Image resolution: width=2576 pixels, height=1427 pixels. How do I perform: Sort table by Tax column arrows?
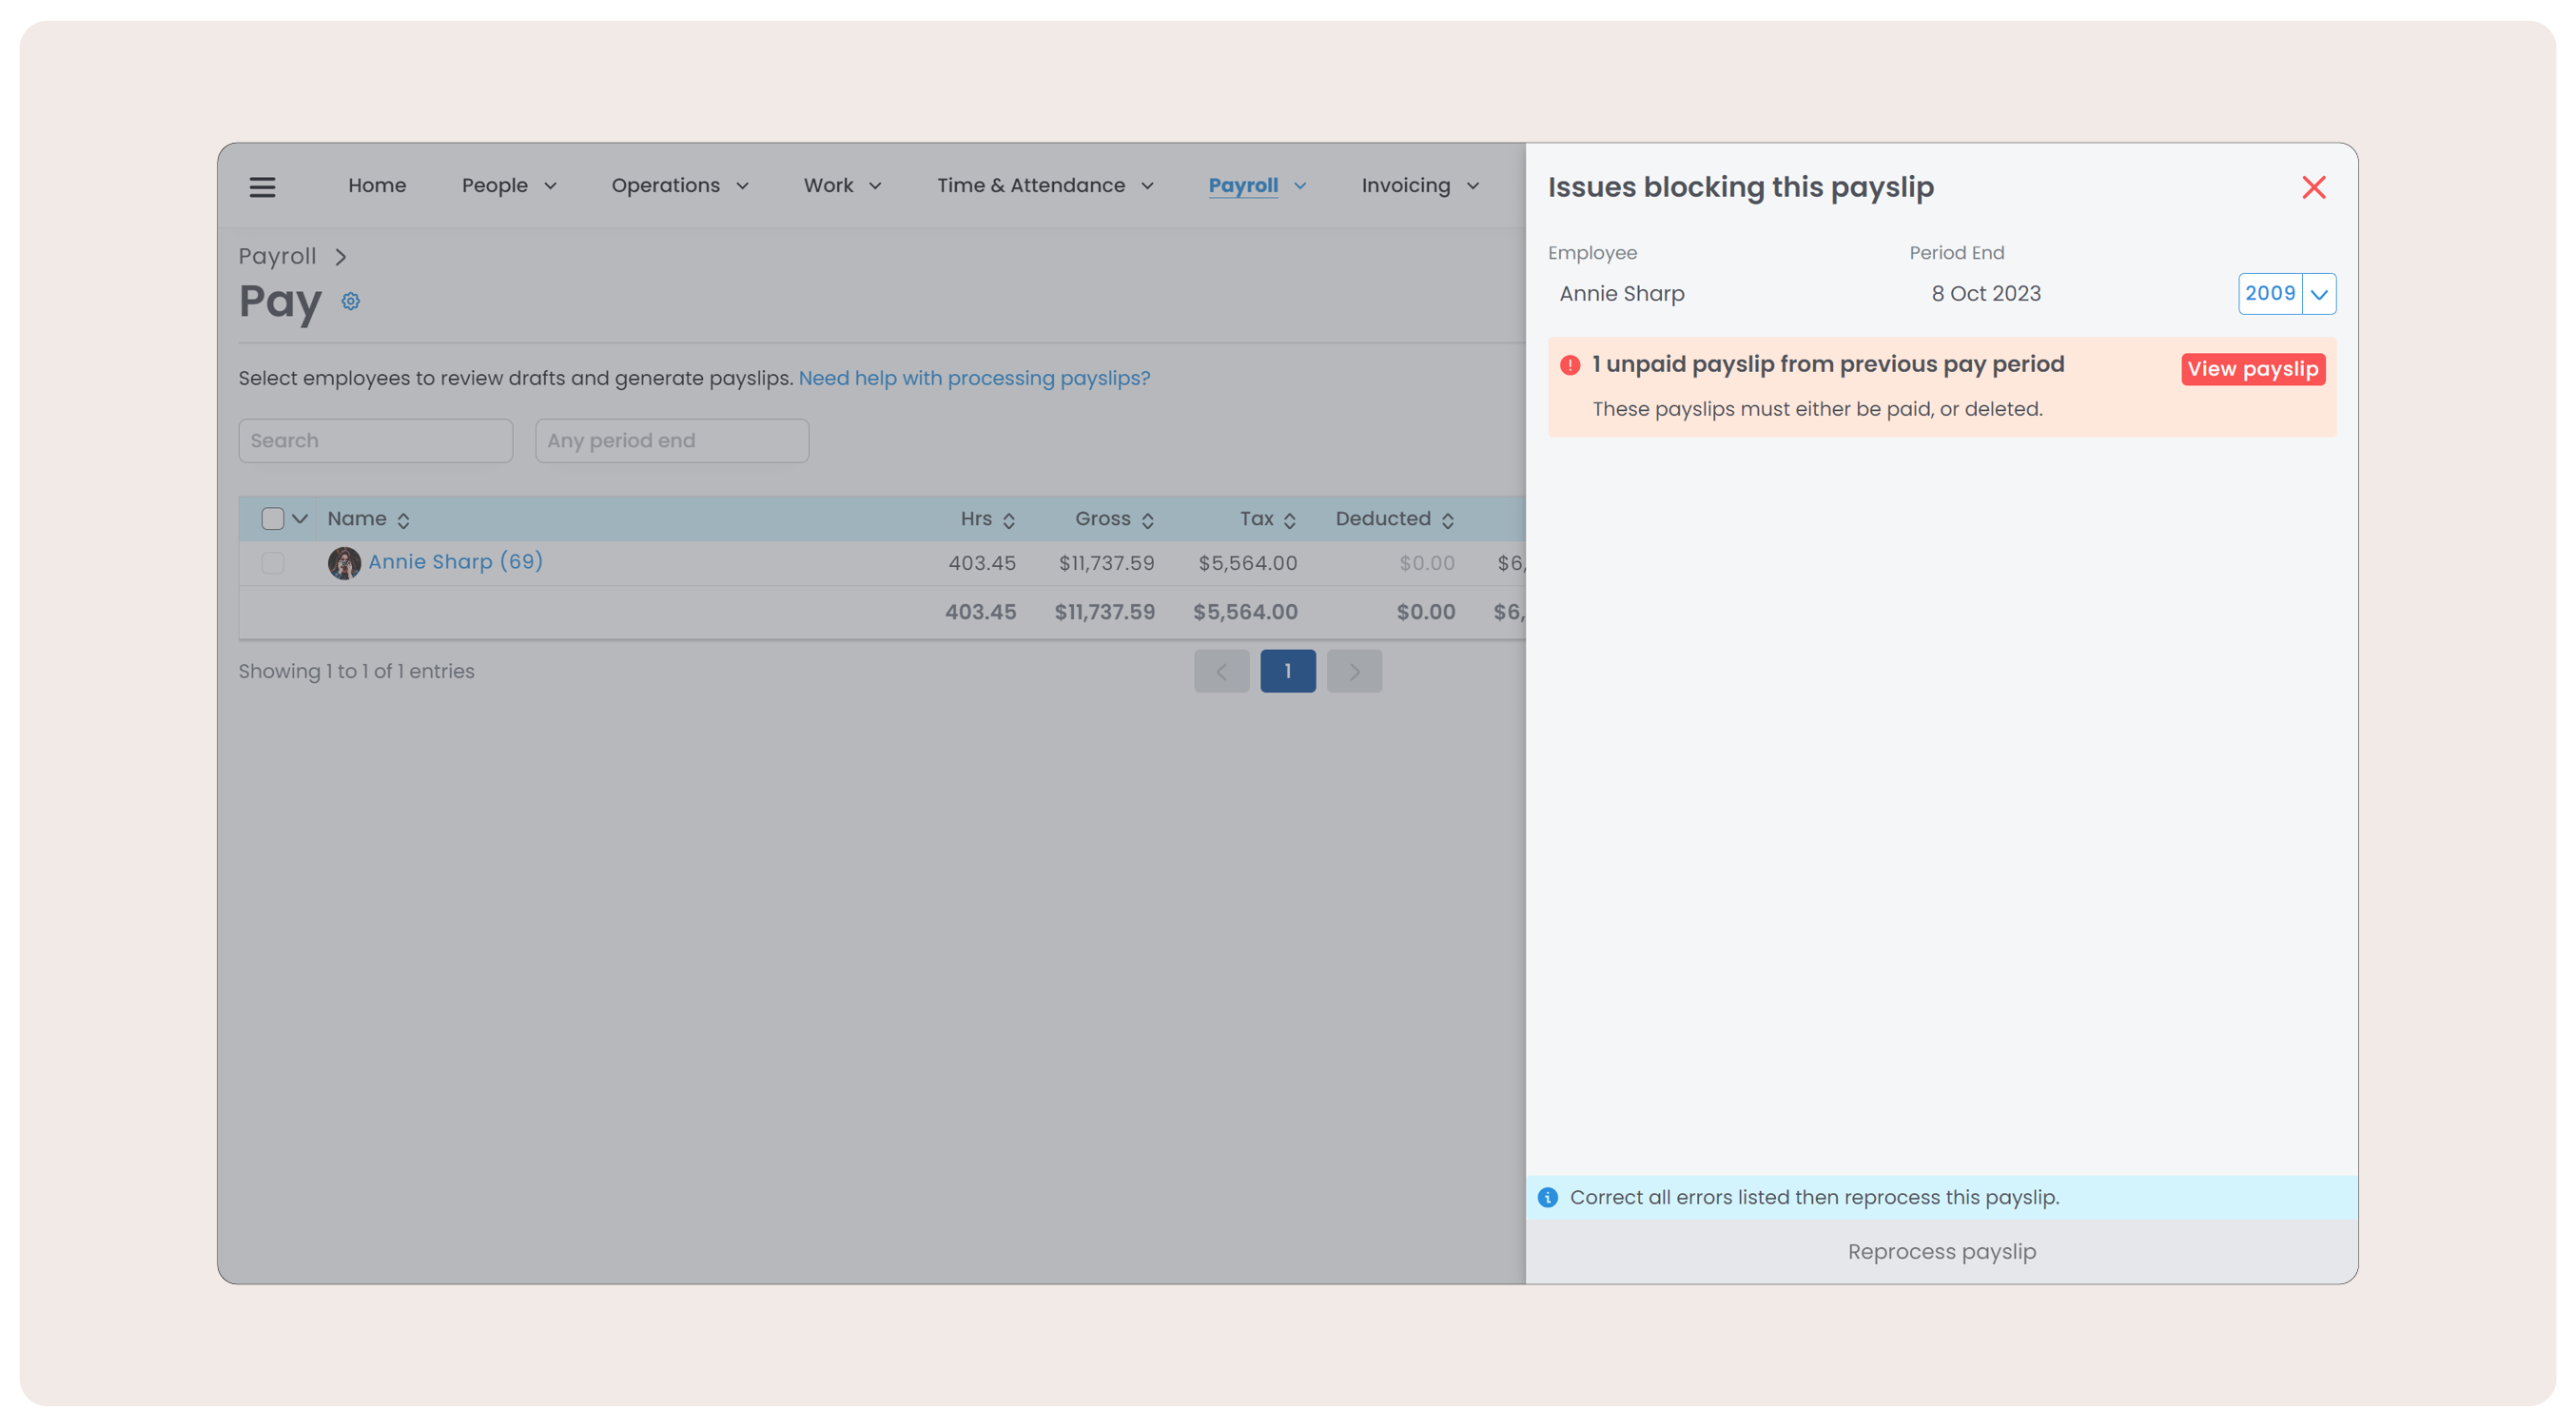1289,520
